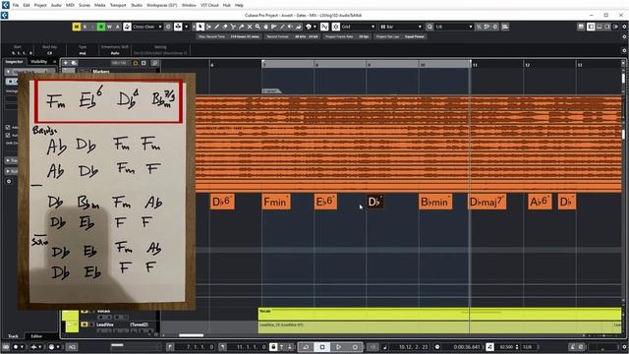The width and height of the screenshot is (629, 354).
Task: Switch to the Visibility tab
Action: 39,61
